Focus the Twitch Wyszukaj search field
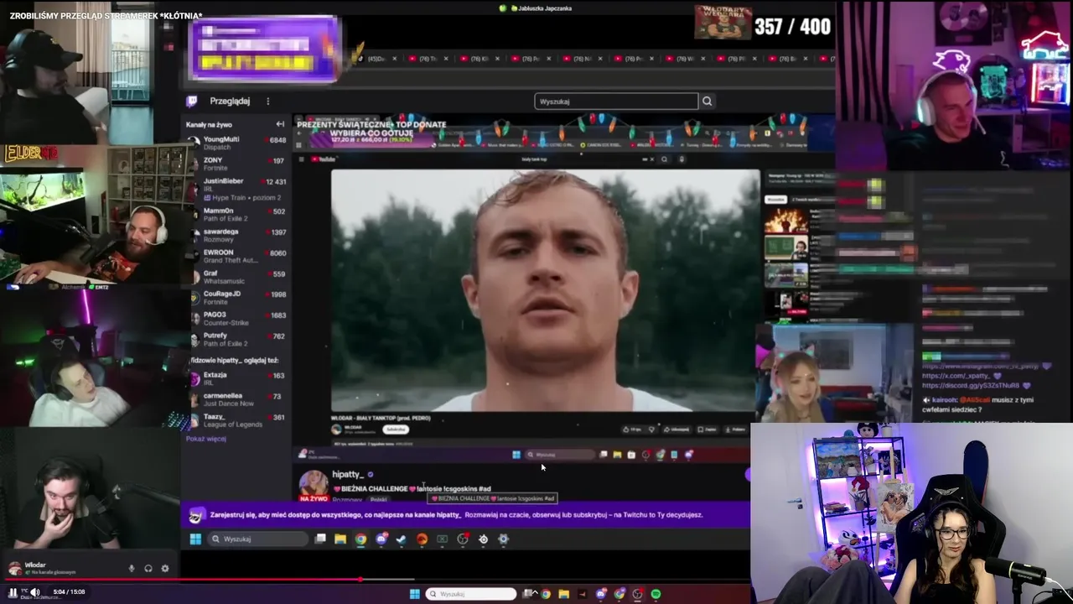The height and width of the screenshot is (604, 1073). [x=616, y=102]
